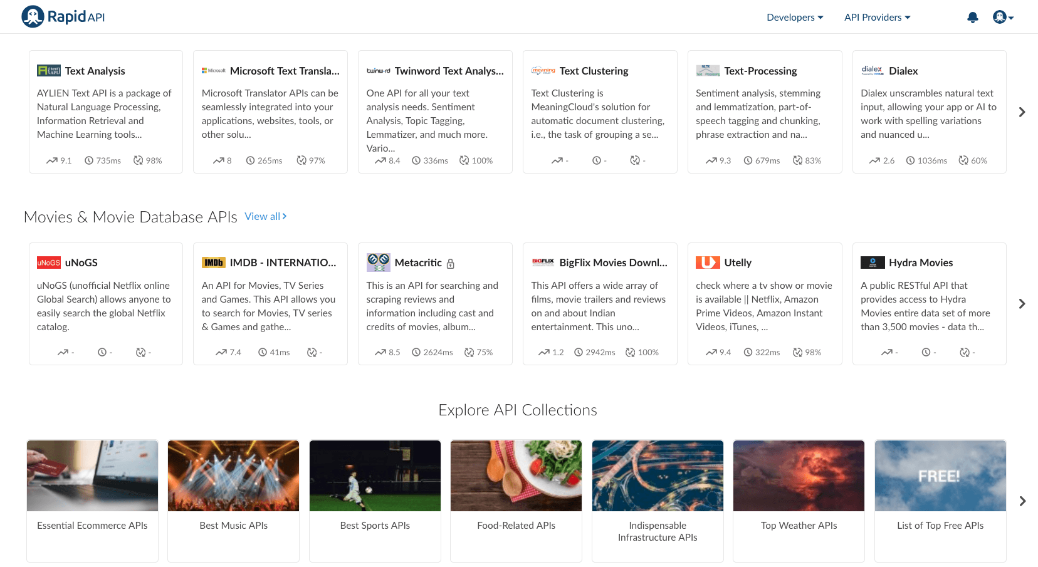Open the Text Analysis API title

[95, 71]
